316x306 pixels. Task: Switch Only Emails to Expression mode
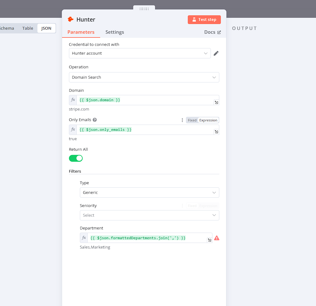point(208,120)
